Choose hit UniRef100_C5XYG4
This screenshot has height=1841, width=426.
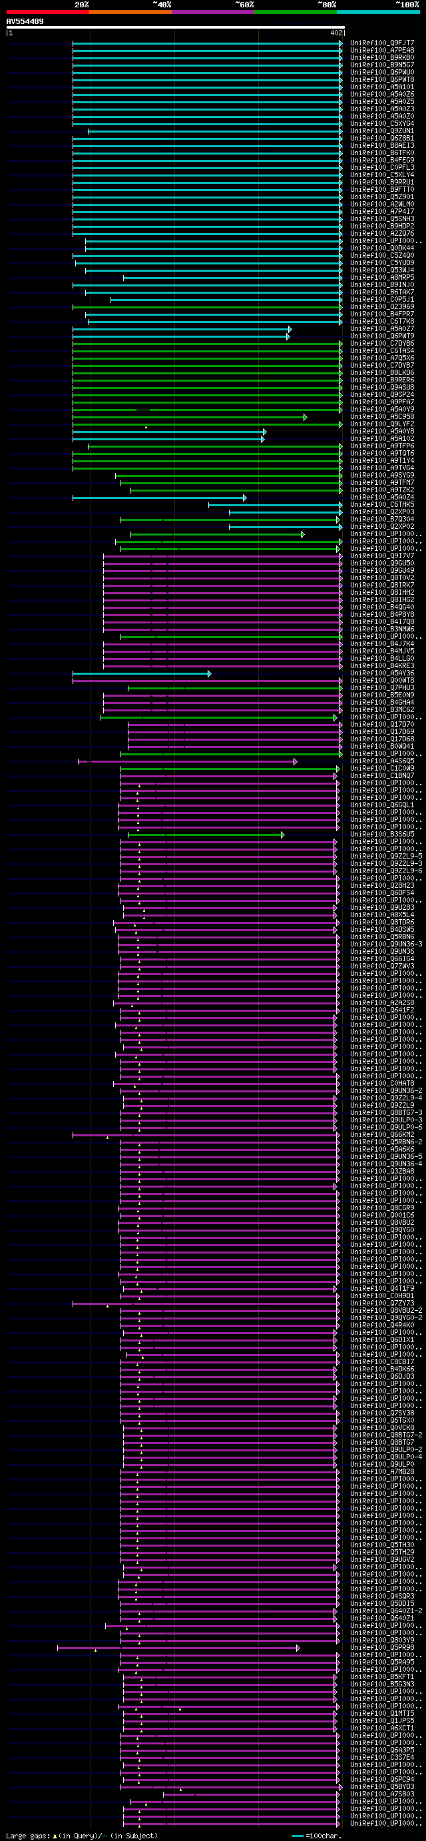381,124
